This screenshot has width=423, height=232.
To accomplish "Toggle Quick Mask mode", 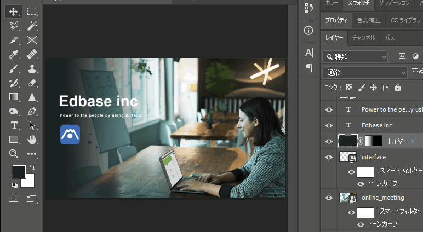I will pos(13,199).
